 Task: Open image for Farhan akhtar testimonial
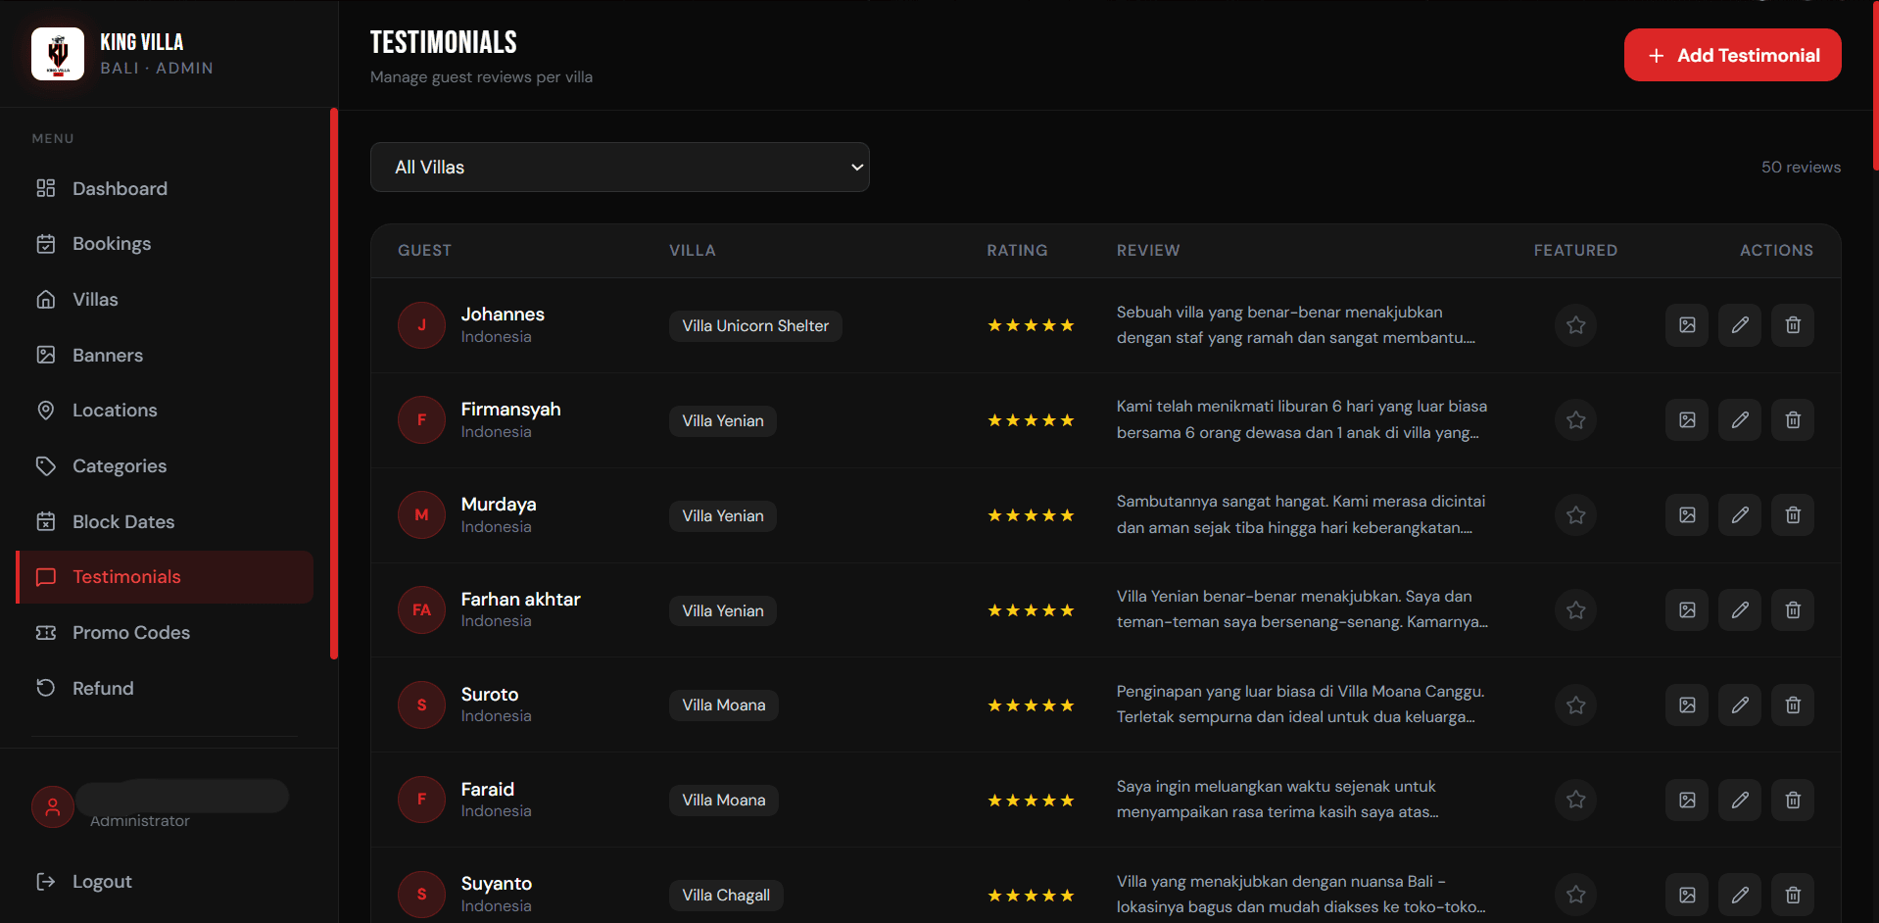(1687, 610)
